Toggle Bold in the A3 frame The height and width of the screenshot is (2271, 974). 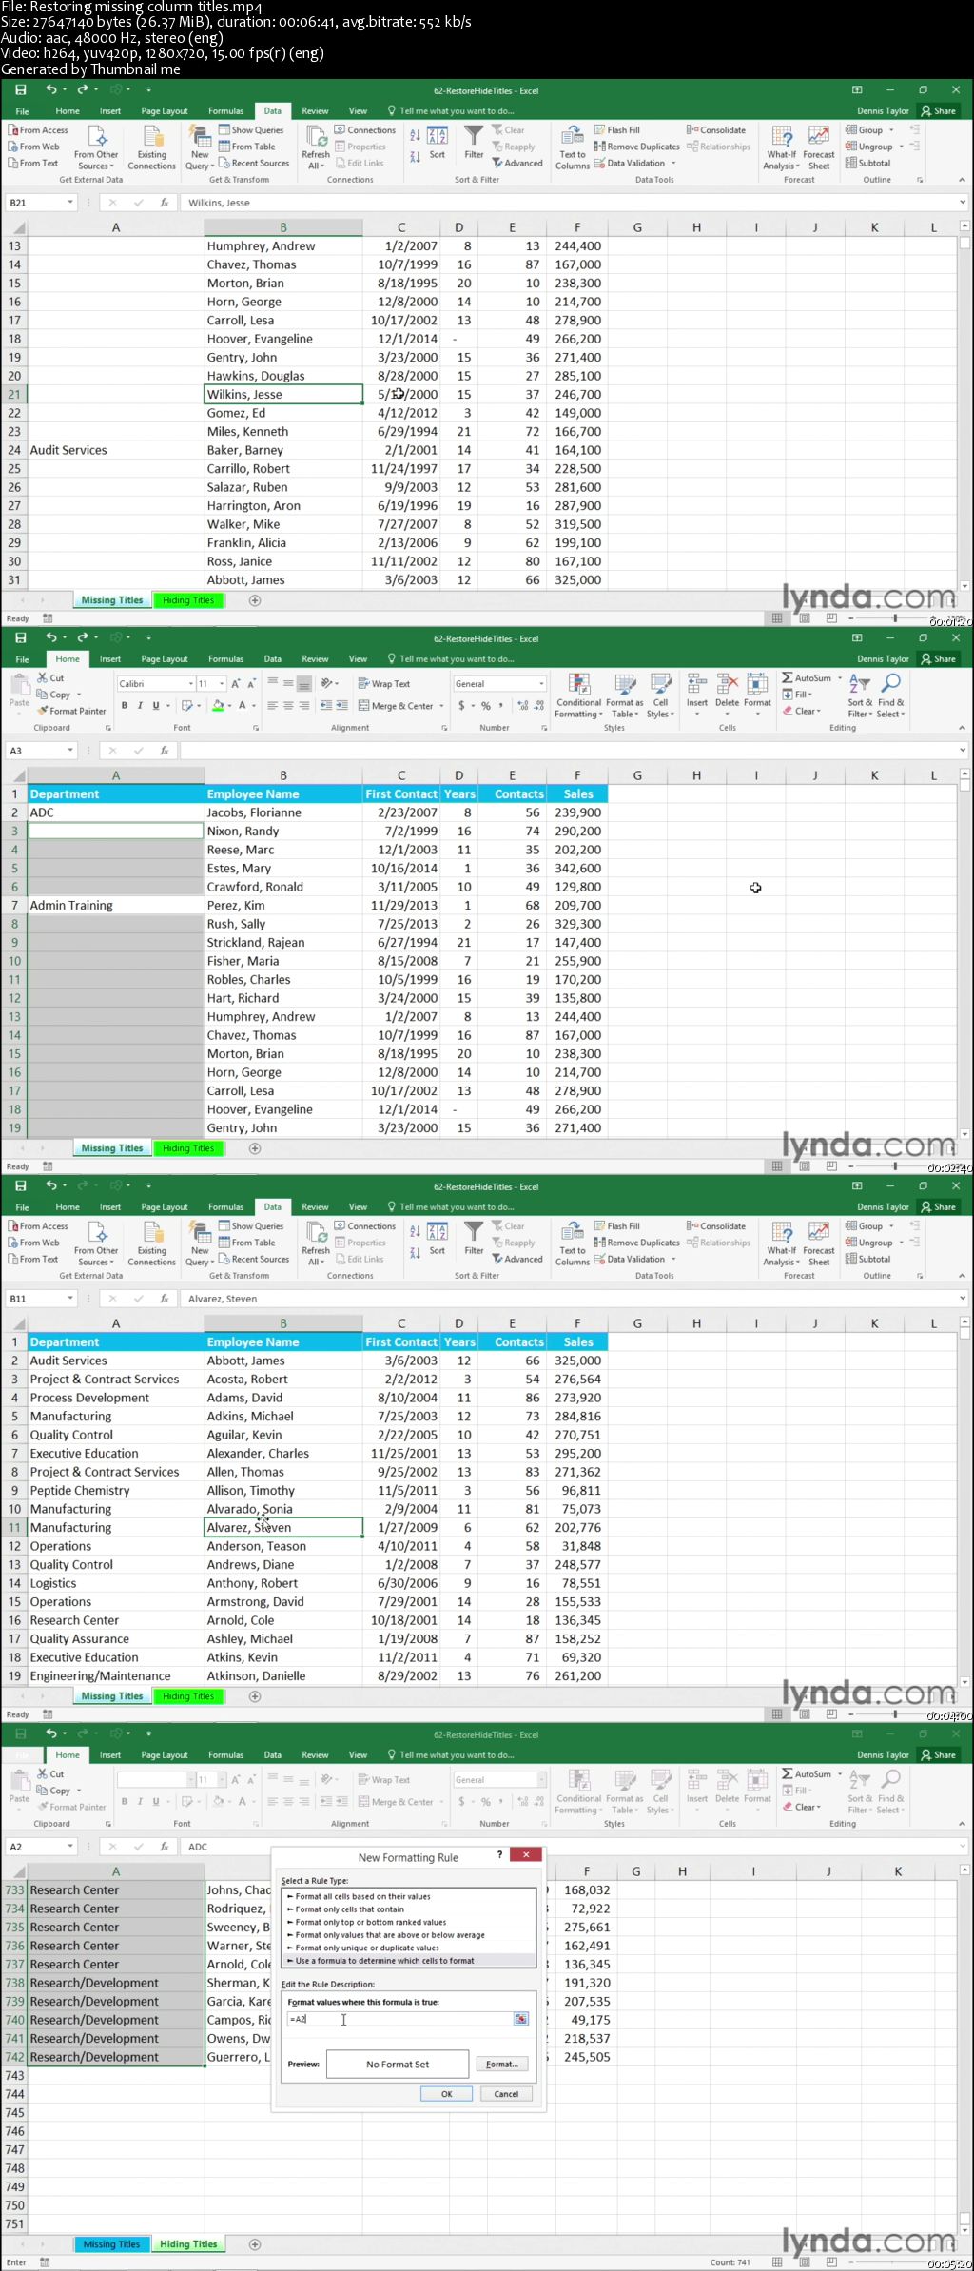click(x=124, y=706)
